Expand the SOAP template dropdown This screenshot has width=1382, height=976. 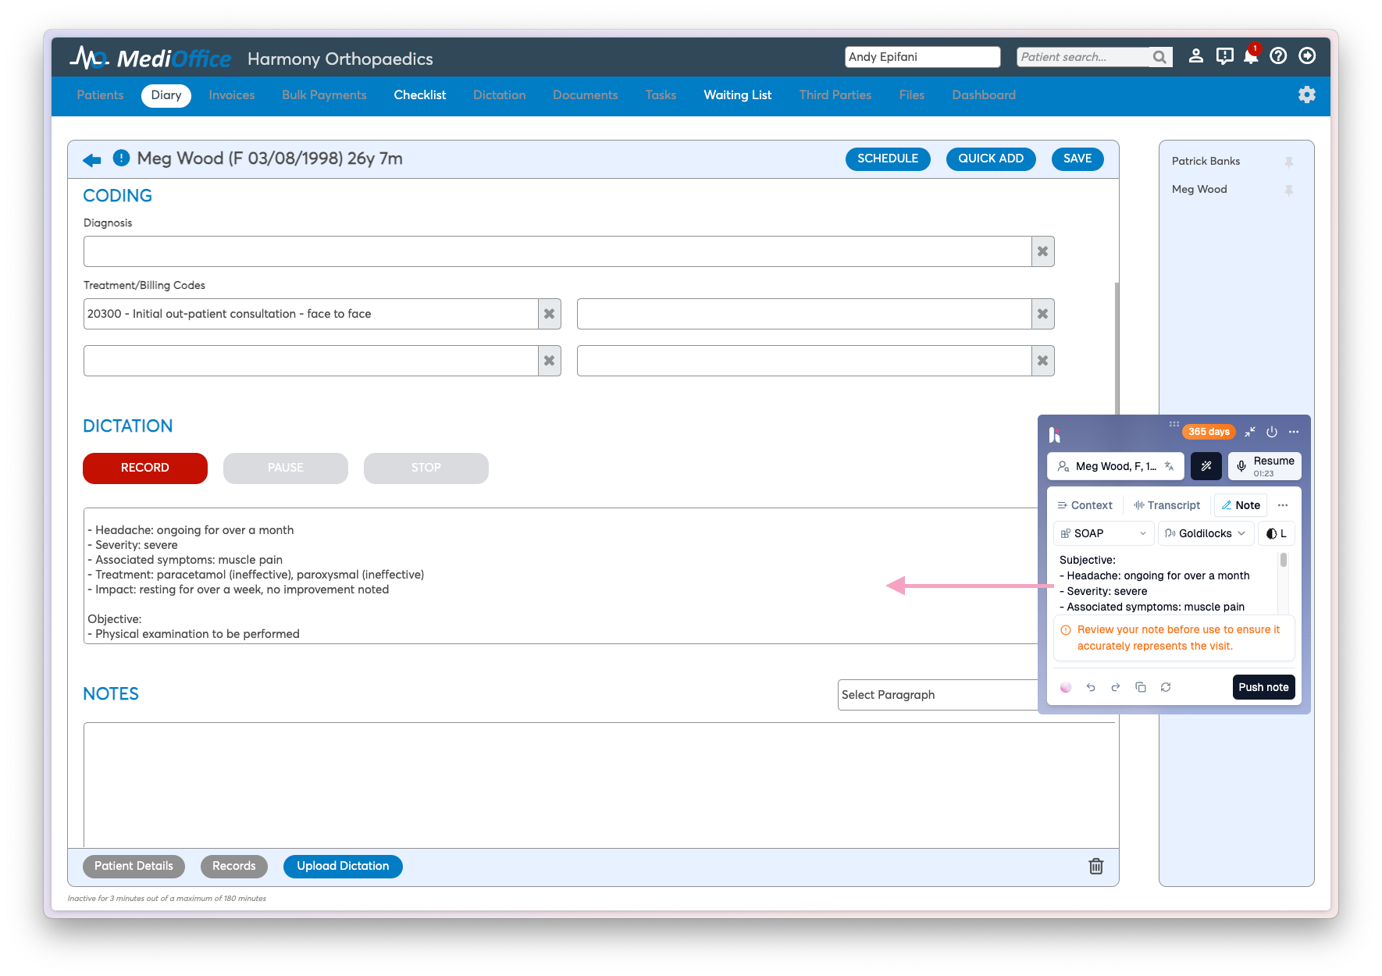pyautogui.click(x=1103, y=533)
